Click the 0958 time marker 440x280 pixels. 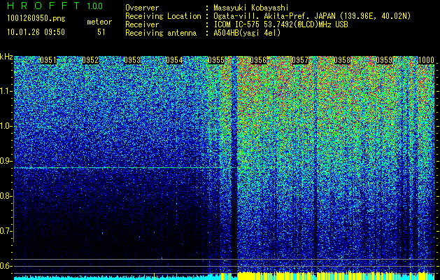pos(342,60)
